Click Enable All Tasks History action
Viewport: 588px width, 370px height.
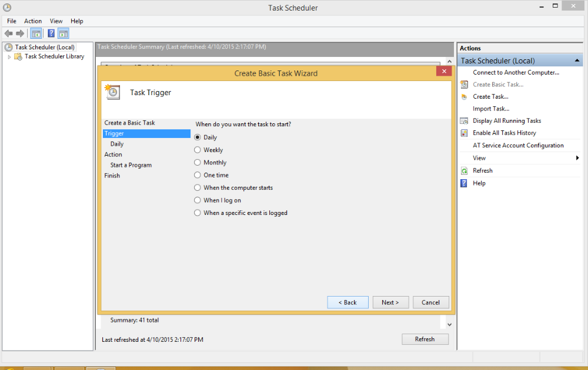click(x=505, y=133)
